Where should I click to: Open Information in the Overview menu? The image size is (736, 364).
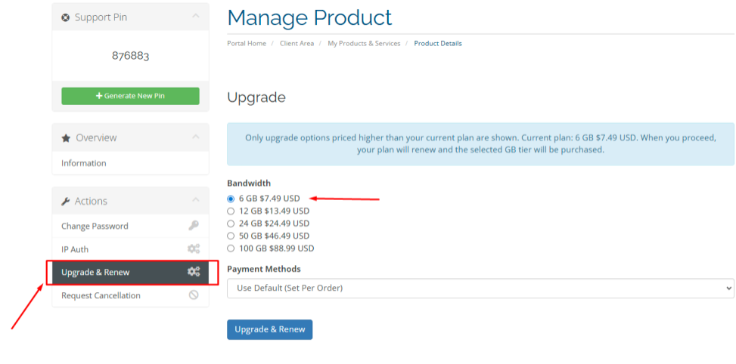[84, 163]
